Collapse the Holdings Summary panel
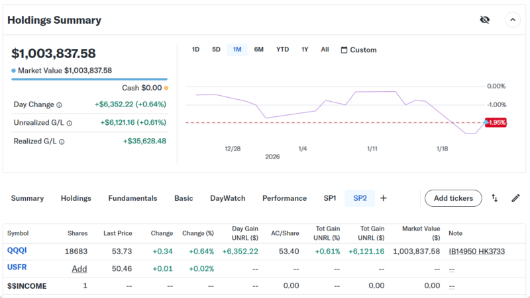530x298 pixels. point(513,20)
